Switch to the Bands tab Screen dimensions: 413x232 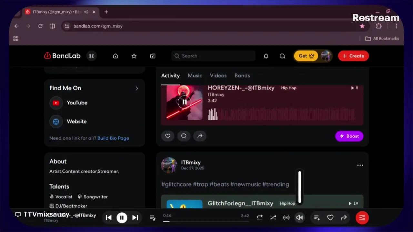point(242,76)
